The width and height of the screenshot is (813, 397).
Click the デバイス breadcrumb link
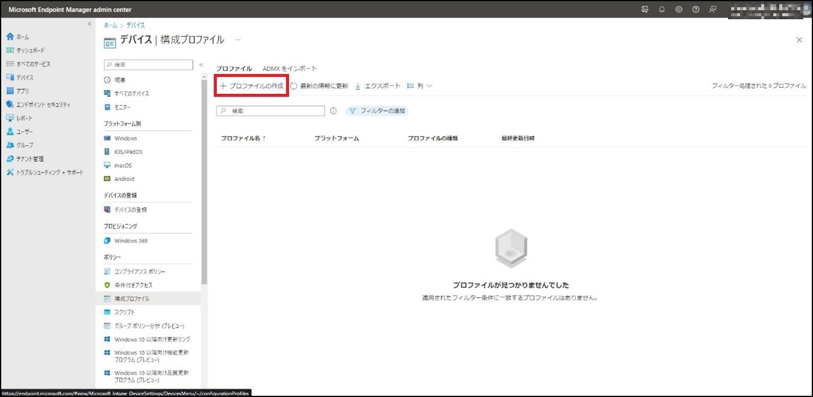point(135,25)
